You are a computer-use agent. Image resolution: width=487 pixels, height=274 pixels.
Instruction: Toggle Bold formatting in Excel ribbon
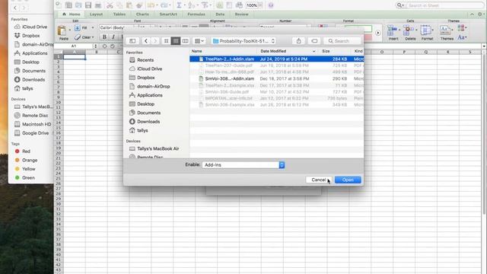104,37
